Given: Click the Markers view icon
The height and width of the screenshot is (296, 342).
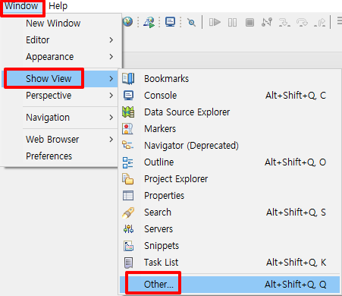Looking at the screenshot, I should coord(127,129).
